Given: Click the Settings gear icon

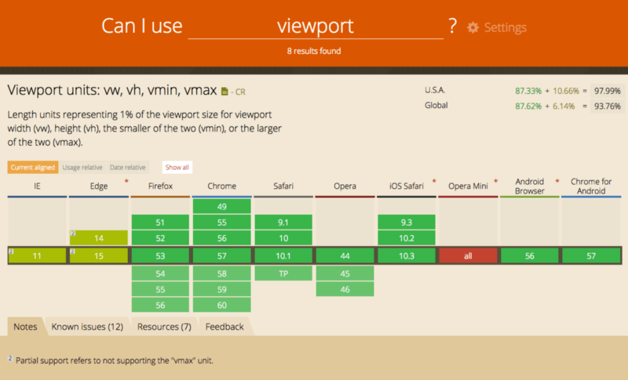Looking at the screenshot, I should point(473,27).
